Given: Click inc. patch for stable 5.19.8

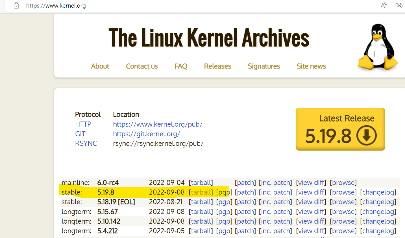Looking at the screenshot, I should click(275, 192).
